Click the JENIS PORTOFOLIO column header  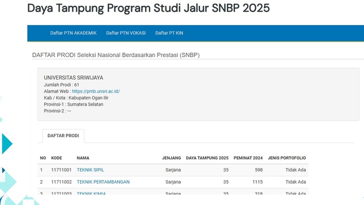tap(287, 158)
